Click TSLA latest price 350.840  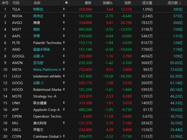coord(86,9)
